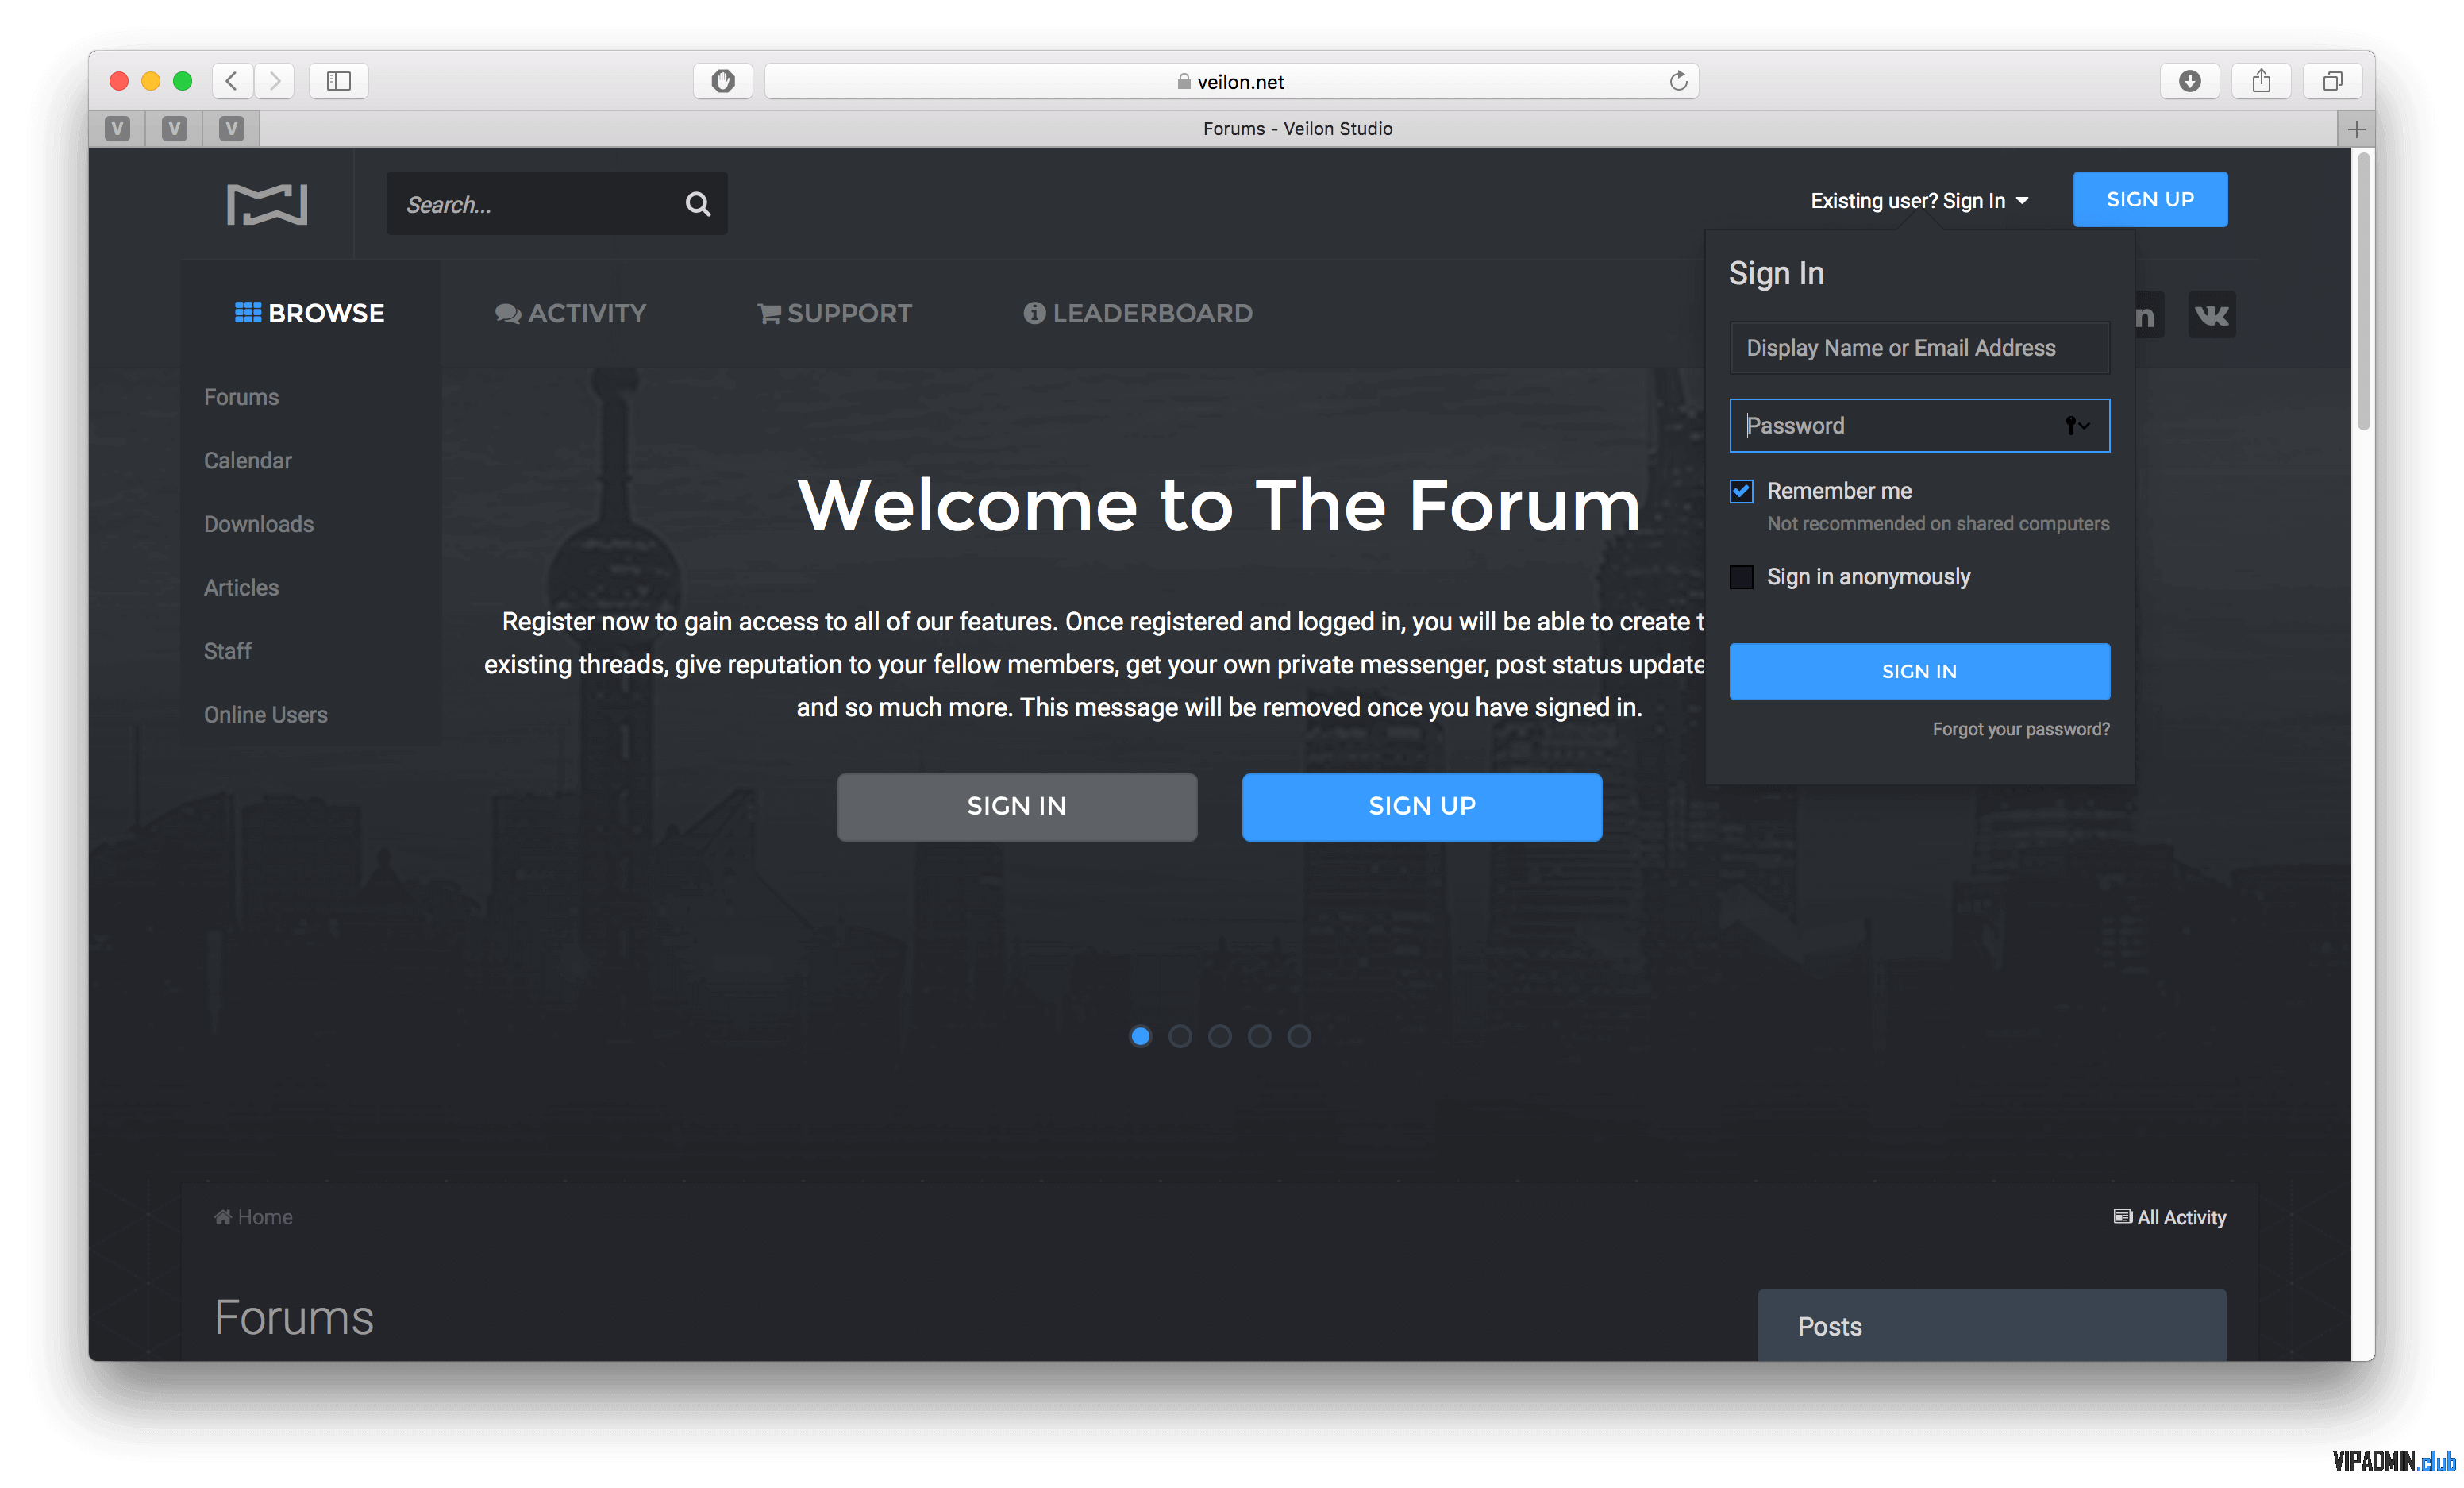Click the search magnifier icon

click(698, 204)
